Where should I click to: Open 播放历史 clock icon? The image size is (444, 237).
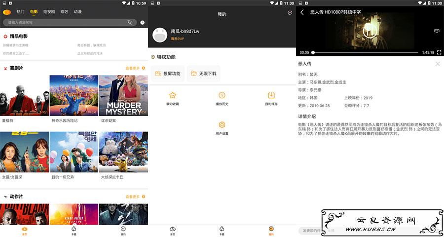point(222,95)
